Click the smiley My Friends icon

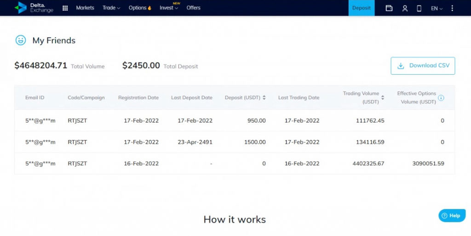pos(21,40)
